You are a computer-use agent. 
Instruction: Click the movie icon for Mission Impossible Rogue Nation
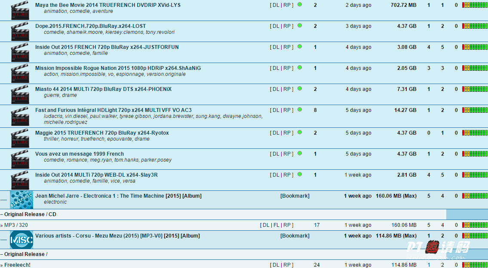click(x=20, y=73)
